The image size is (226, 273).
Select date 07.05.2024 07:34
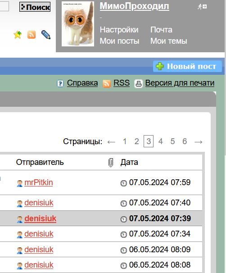pyautogui.click(x=160, y=234)
